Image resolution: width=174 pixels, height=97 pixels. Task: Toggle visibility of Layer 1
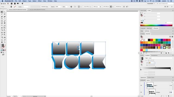[141, 85]
